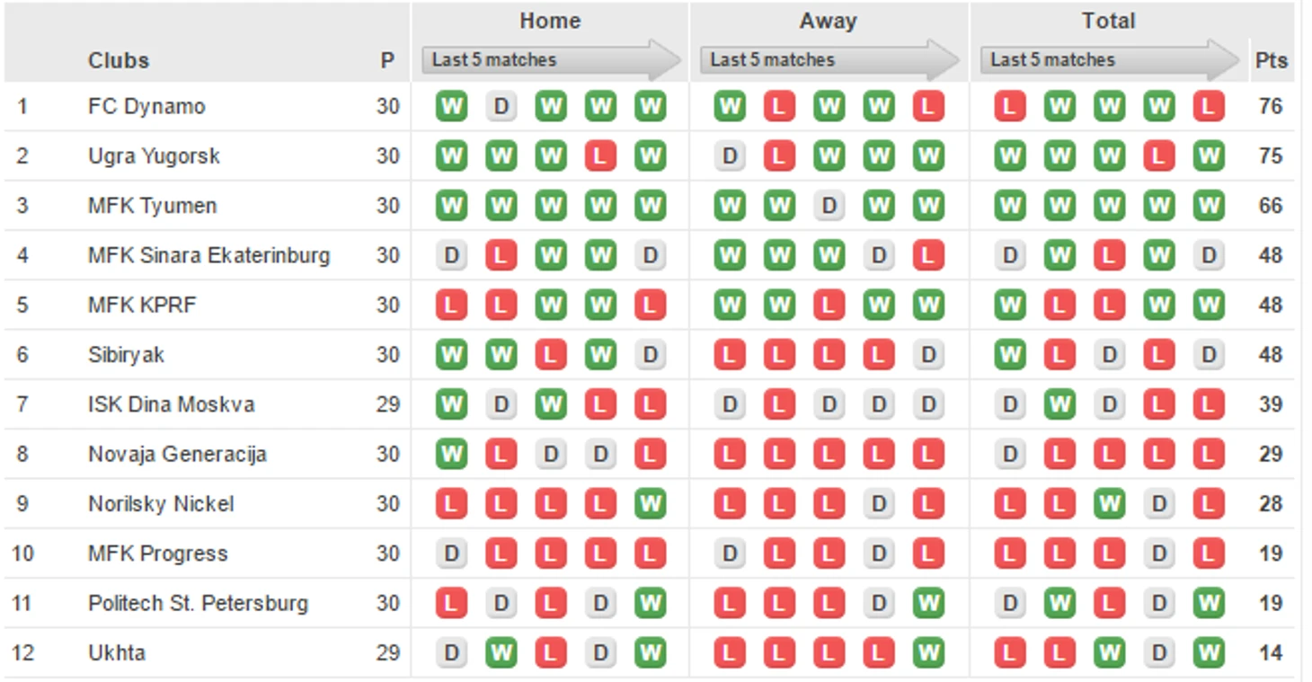Image resolution: width=1312 pixels, height=682 pixels.
Task: Click Norilsky Nickel's green win badge in Home
Action: click(x=650, y=504)
